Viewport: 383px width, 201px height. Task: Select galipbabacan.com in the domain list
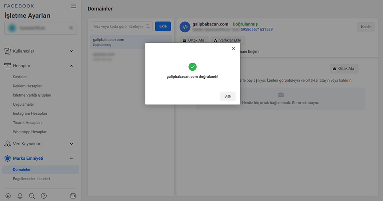pos(131,42)
